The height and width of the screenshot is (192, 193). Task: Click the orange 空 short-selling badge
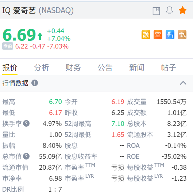pos(158,35)
